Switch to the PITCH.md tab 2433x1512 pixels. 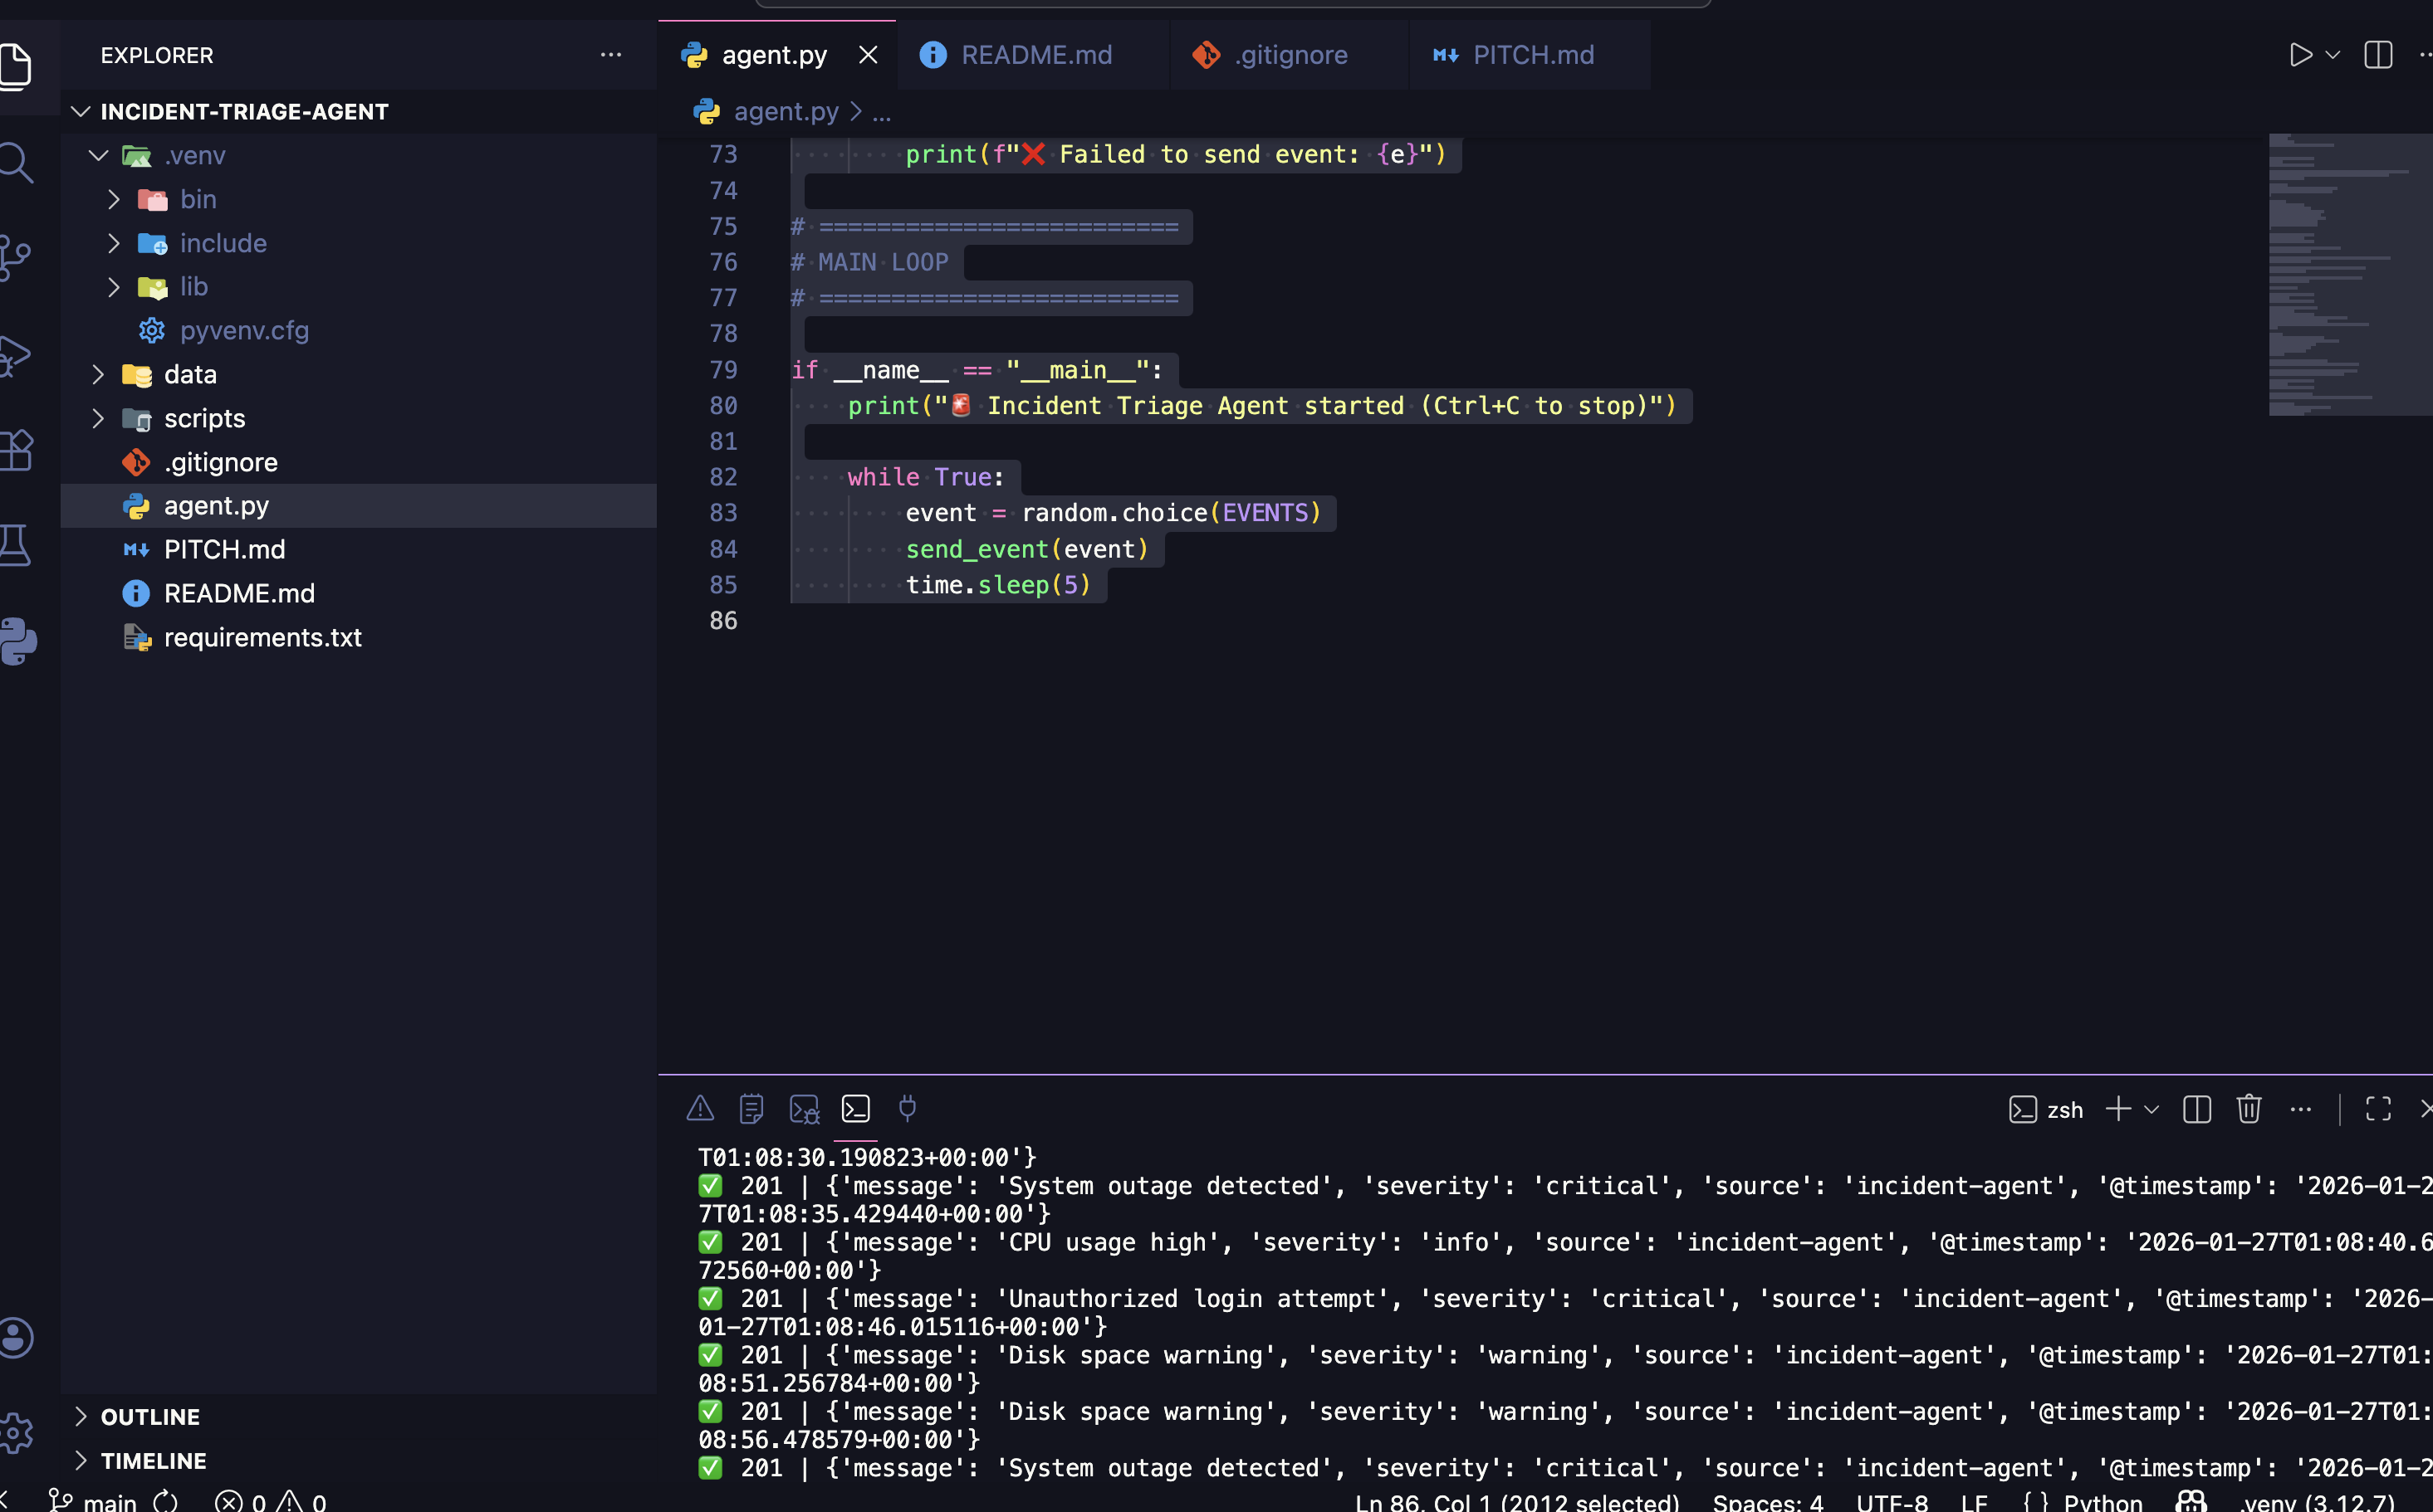(x=1533, y=55)
